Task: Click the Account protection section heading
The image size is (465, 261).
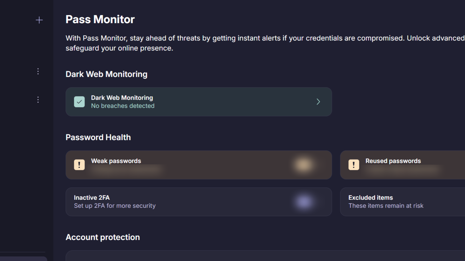Action: coord(103,237)
